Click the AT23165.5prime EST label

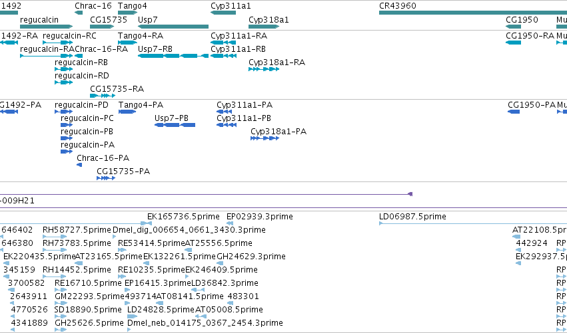click(x=109, y=257)
